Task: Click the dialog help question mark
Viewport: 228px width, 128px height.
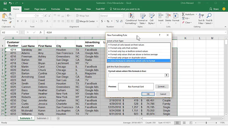Action: (160, 35)
